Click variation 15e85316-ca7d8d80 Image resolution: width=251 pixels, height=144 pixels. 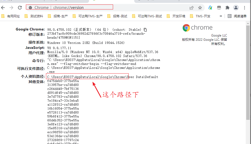63,128
